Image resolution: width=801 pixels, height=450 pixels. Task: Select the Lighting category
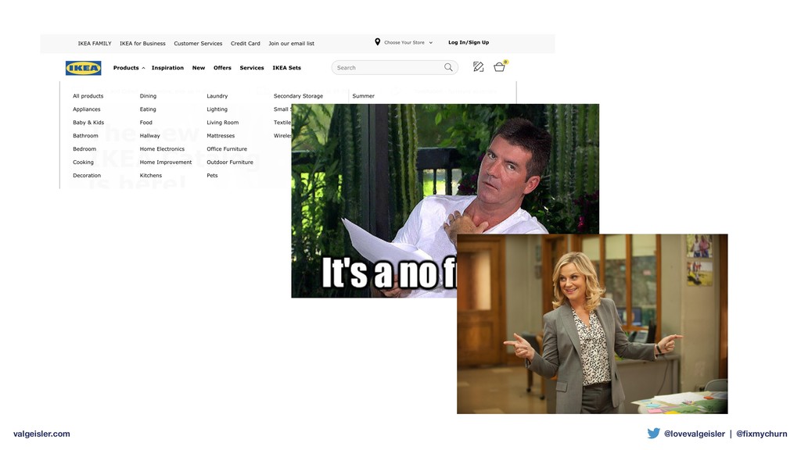(217, 109)
